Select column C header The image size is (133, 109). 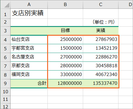pos(101,4)
